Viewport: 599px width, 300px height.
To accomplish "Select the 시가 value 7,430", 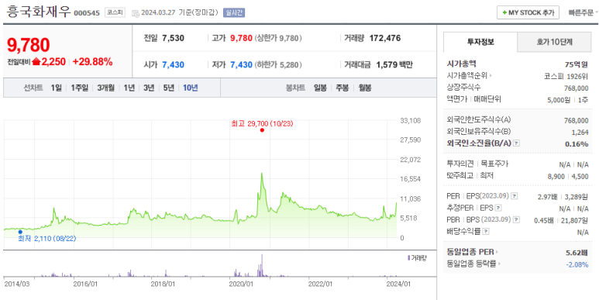I will click(x=173, y=65).
